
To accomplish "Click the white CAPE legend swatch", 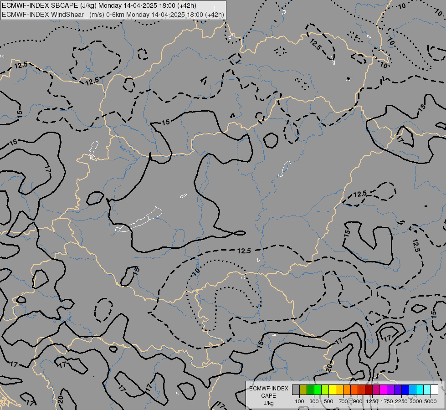I will (434, 389).
